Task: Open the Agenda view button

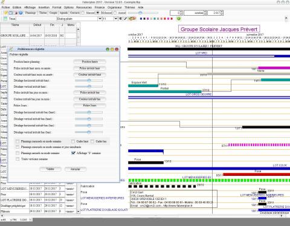Action: (63, 13)
